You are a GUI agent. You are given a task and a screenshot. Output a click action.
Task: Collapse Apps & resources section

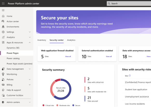click(x=30, y=43)
